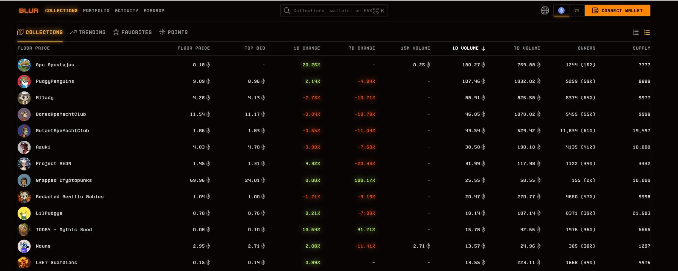Open the language globe icon
678x271 pixels.
coord(545,11)
